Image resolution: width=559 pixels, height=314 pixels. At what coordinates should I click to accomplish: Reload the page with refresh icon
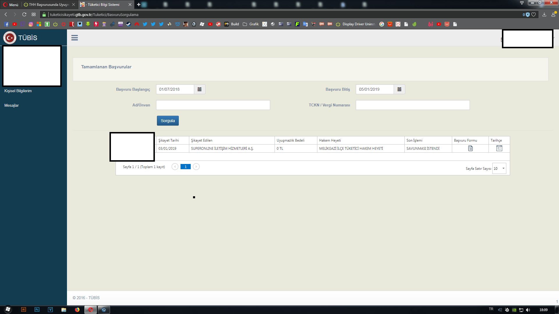click(24, 15)
